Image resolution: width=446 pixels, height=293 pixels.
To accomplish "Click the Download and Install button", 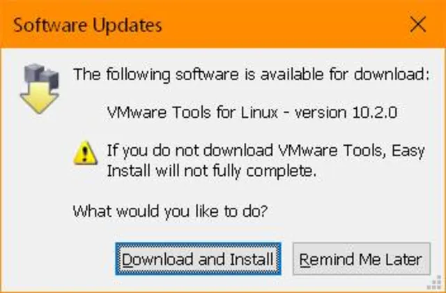I will (198, 259).
